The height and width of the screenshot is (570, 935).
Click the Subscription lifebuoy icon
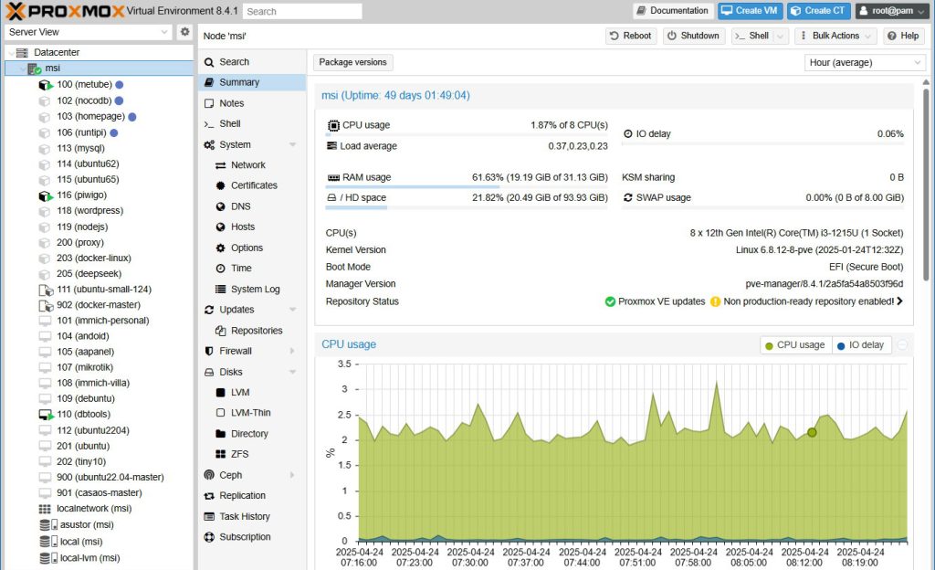[209, 536]
